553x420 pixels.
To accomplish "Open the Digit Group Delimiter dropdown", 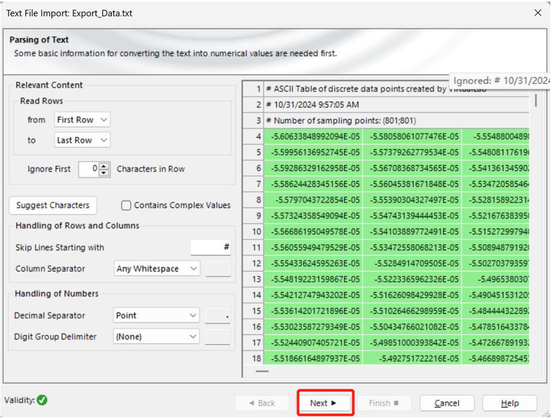I will click(157, 337).
